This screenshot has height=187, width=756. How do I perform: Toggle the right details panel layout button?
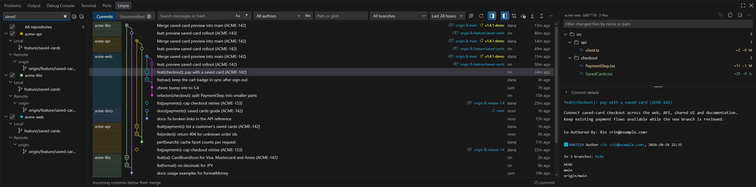point(492,16)
